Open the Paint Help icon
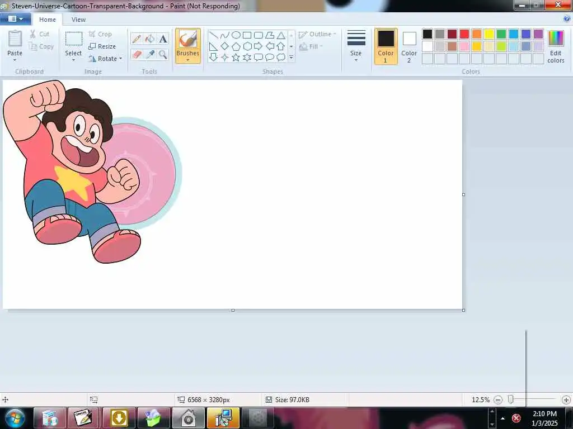 coord(567,19)
